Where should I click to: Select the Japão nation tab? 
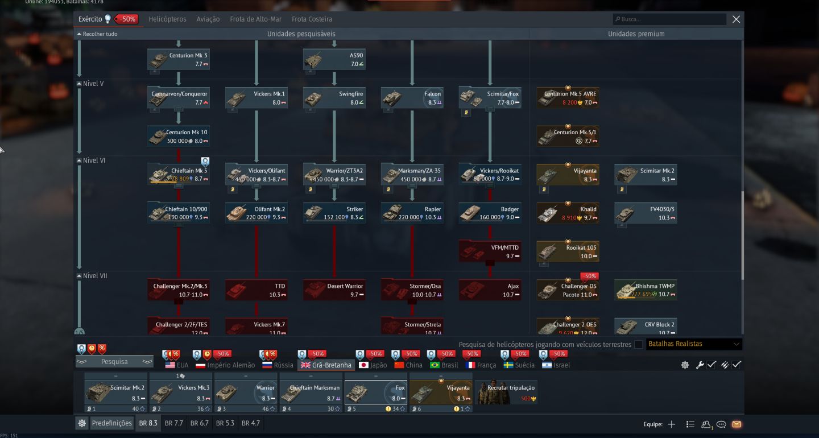pyautogui.click(x=373, y=365)
